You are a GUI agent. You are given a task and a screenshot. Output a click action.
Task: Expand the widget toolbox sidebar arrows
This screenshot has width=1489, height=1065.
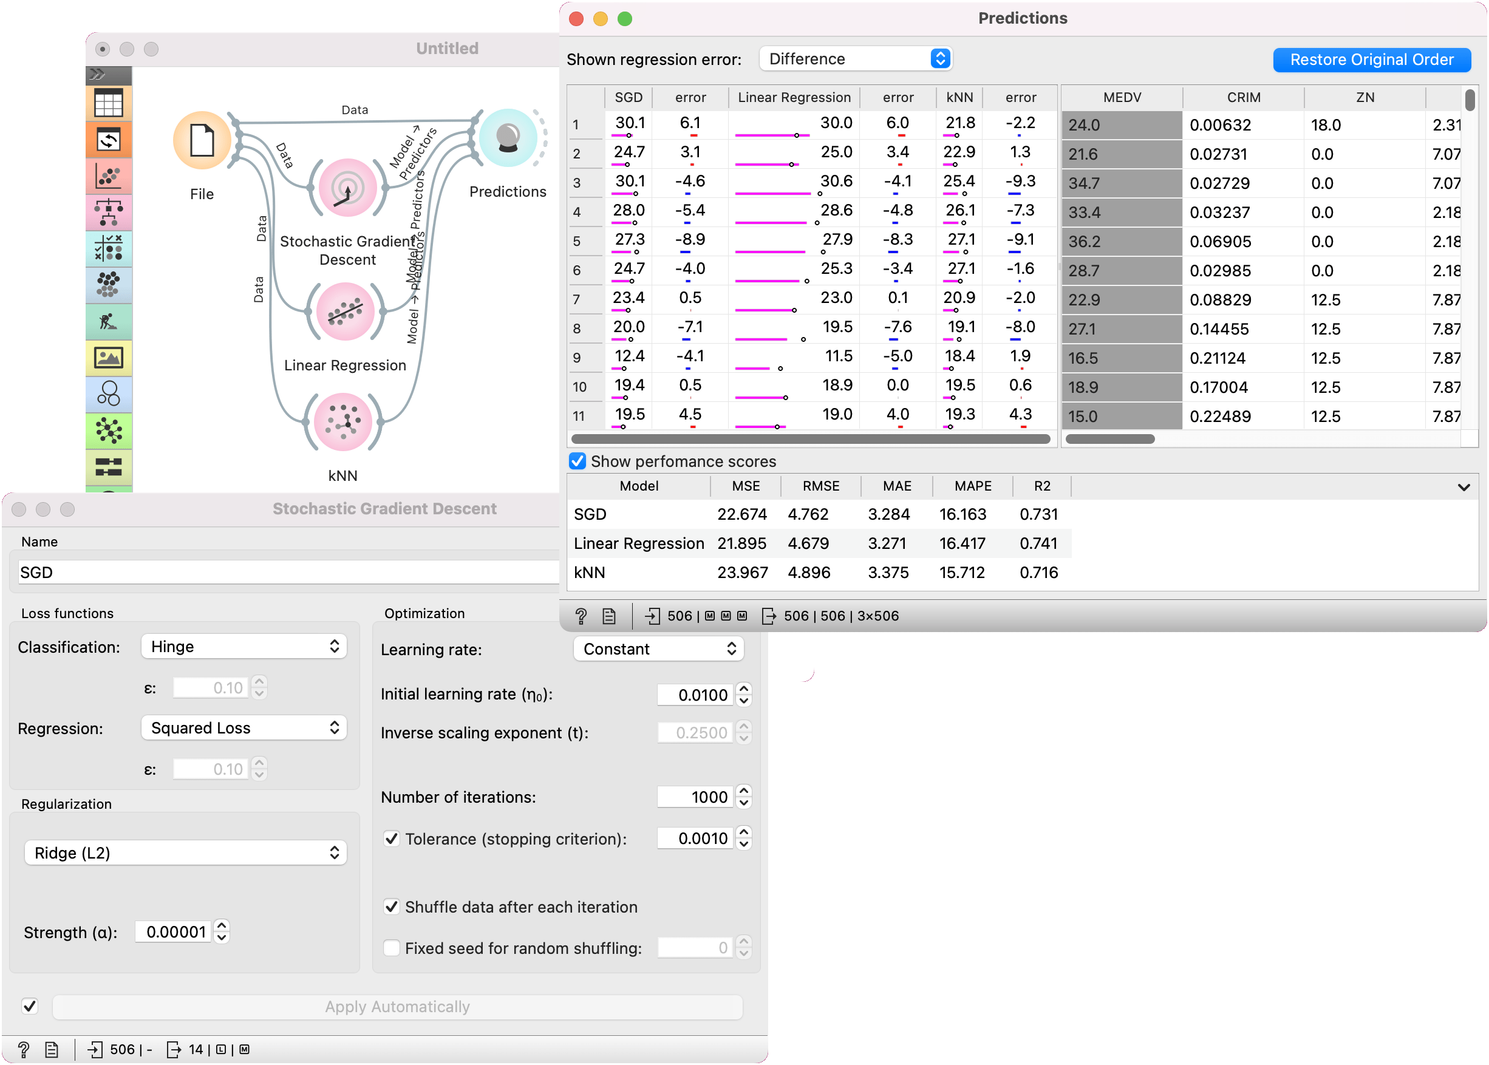tap(98, 74)
